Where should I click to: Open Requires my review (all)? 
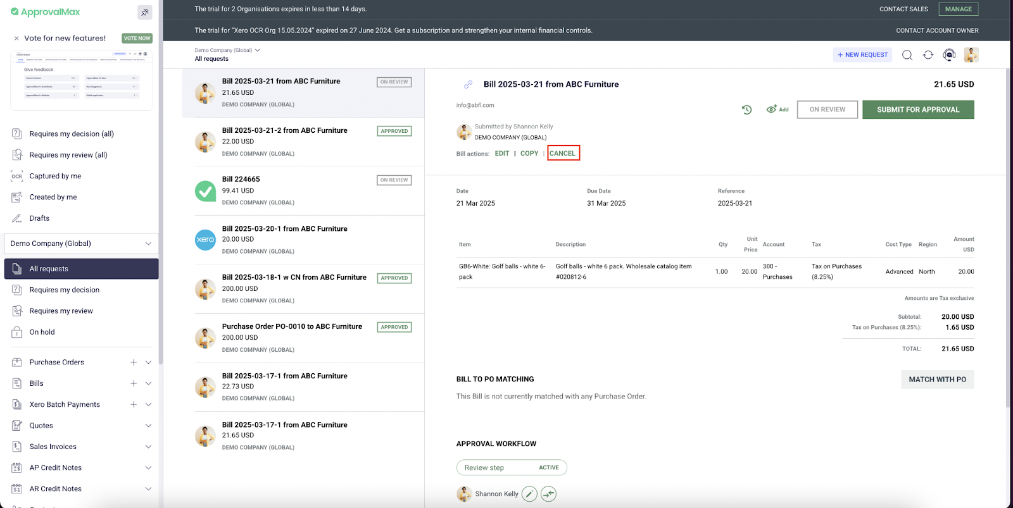(68, 155)
